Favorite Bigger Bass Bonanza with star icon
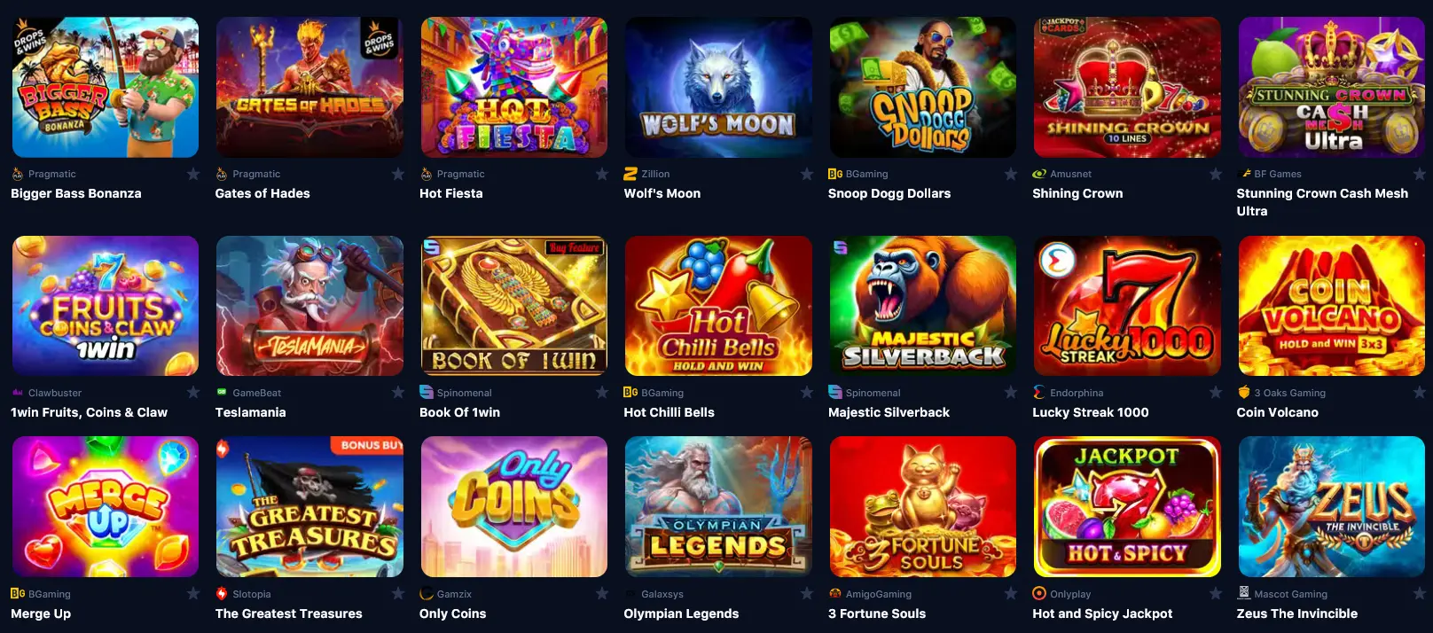Image resolution: width=1433 pixels, height=633 pixels. pyautogui.click(x=193, y=174)
